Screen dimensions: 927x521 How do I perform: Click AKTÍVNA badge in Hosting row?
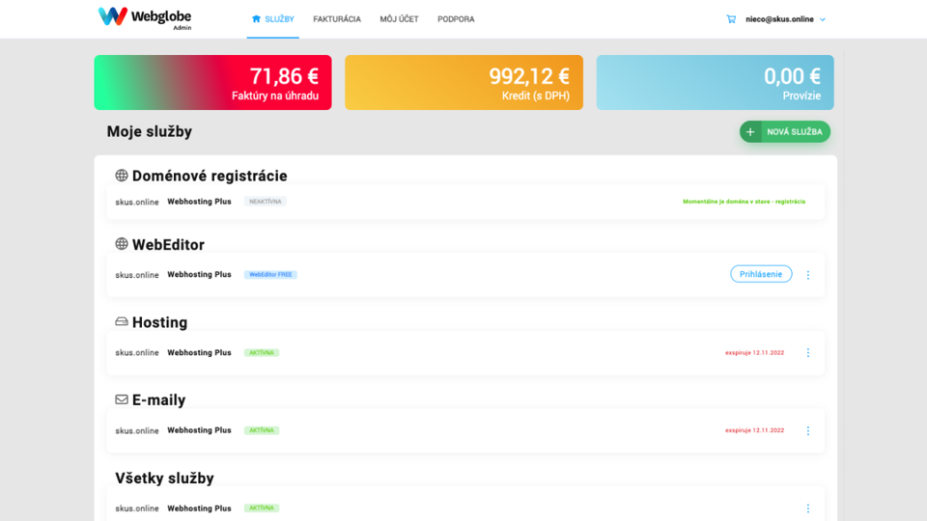(x=262, y=353)
